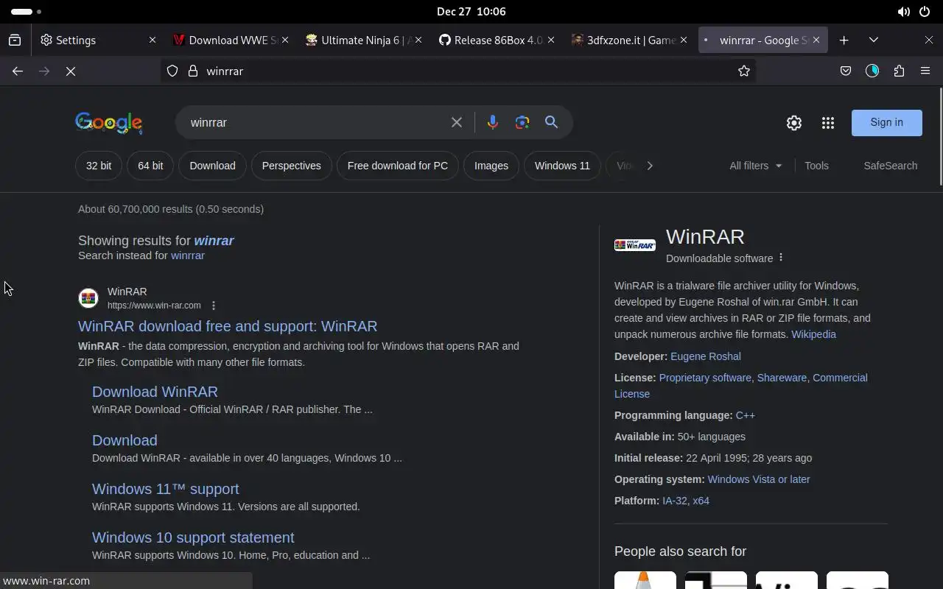Open SafeSearch settings
943x589 pixels.
tap(890, 166)
